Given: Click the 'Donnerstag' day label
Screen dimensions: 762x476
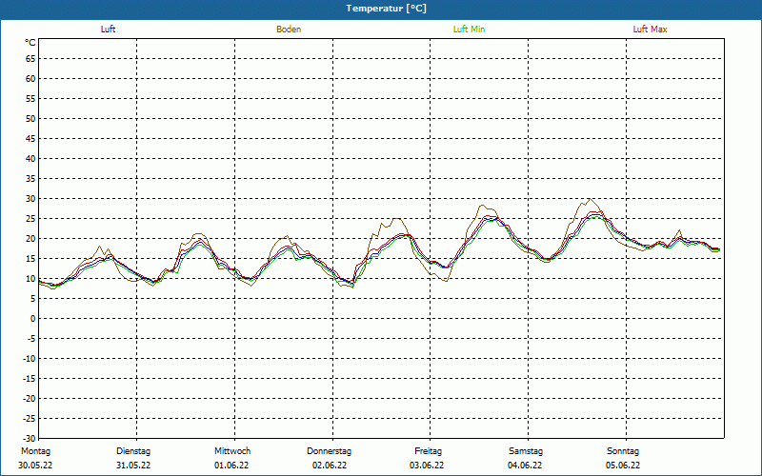Looking at the screenshot, I should click(x=329, y=451).
